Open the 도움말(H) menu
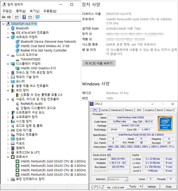The width and height of the screenshot is (178, 191). click(50, 11)
